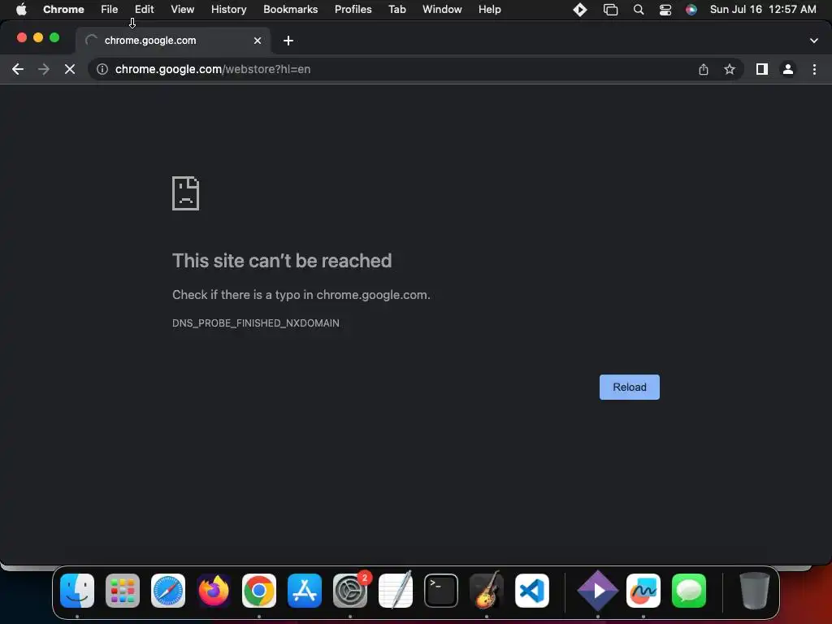The height and width of the screenshot is (624, 832).
Task: Open the Chrome side panel
Action: click(762, 69)
